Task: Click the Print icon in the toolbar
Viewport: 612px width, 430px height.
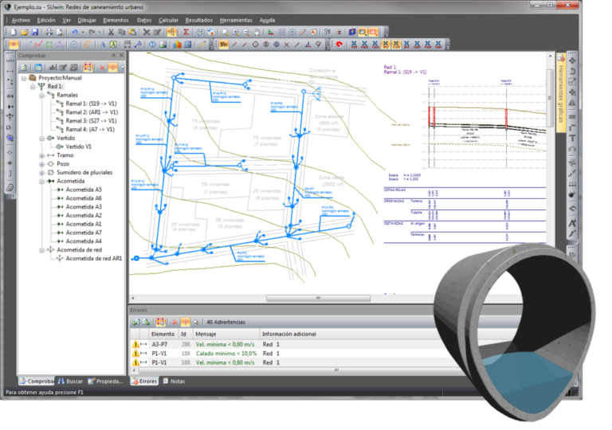Action: (49, 32)
